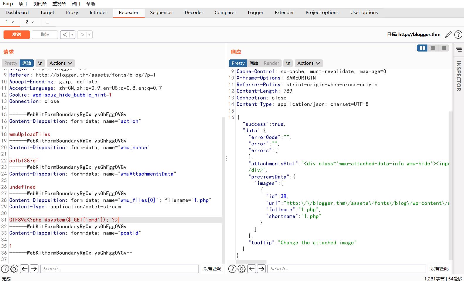
Task: Select top-bottom layout view
Action: pyautogui.click(x=433, y=48)
